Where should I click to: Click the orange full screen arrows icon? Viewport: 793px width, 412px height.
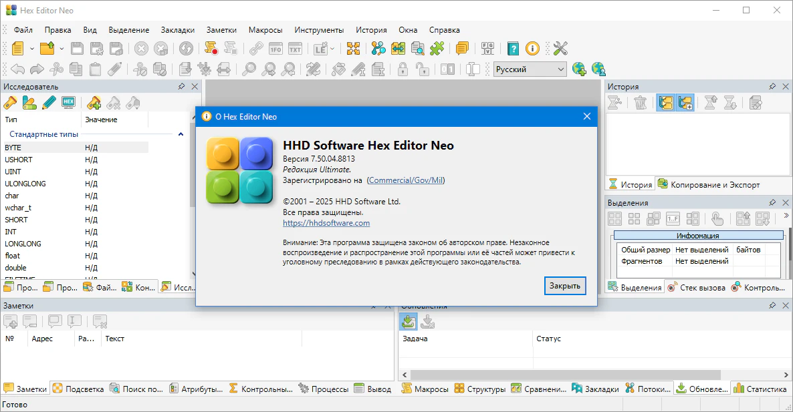[353, 48]
